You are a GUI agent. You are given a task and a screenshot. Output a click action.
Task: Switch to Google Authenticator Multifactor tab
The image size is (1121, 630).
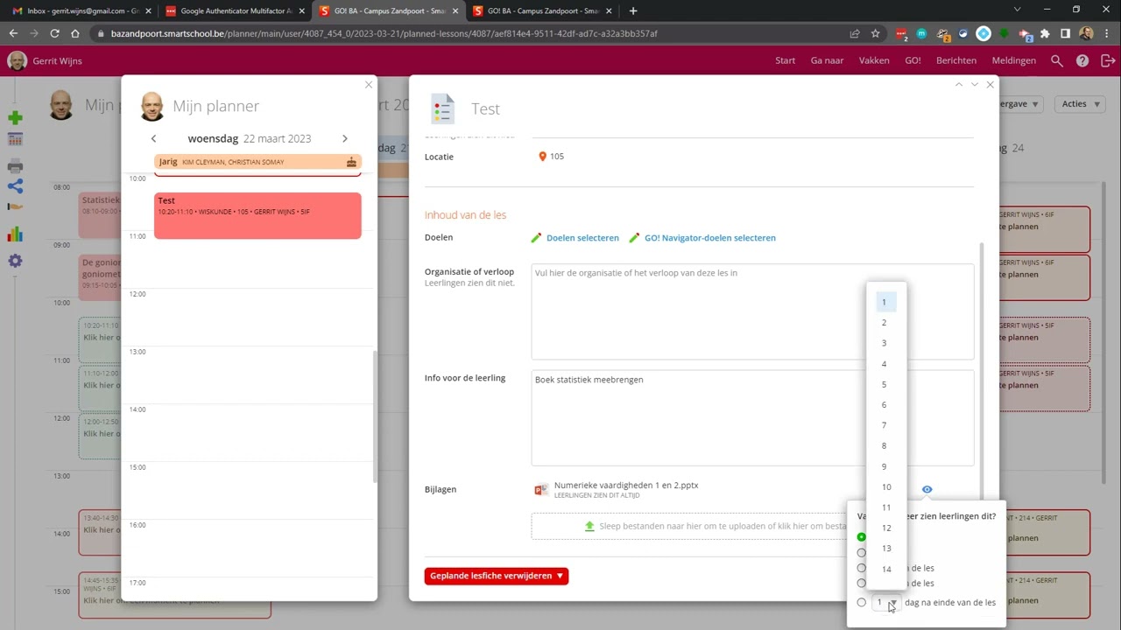[x=235, y=10]
